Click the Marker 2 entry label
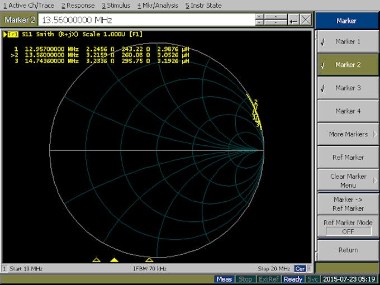This screenshot has height=285, width=380. pos(20,20)
